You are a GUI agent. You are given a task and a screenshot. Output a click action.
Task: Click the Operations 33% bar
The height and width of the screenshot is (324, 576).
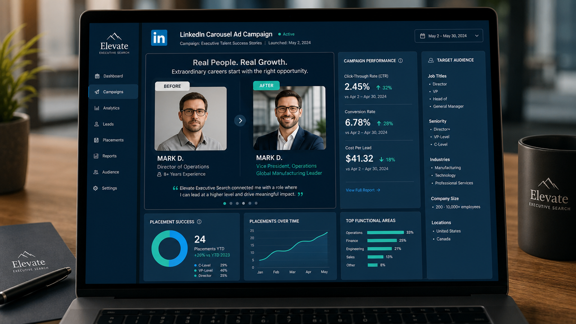386,233
